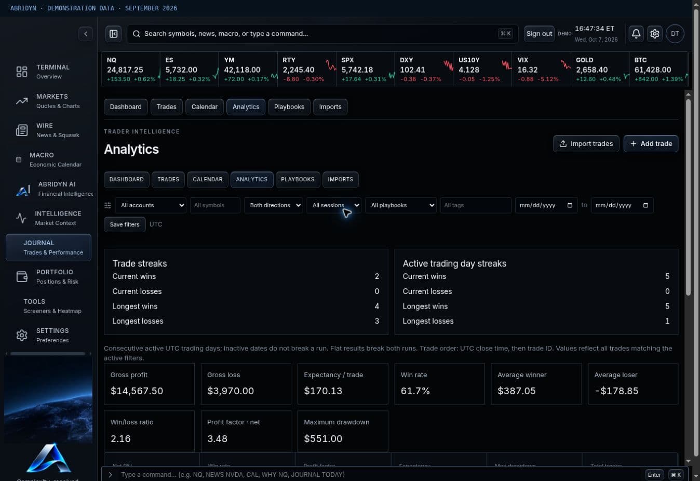This screenshot has width=700, height=481.
Task: Collapse the sidebar with the chevron button
Action: tap(86, 34)
